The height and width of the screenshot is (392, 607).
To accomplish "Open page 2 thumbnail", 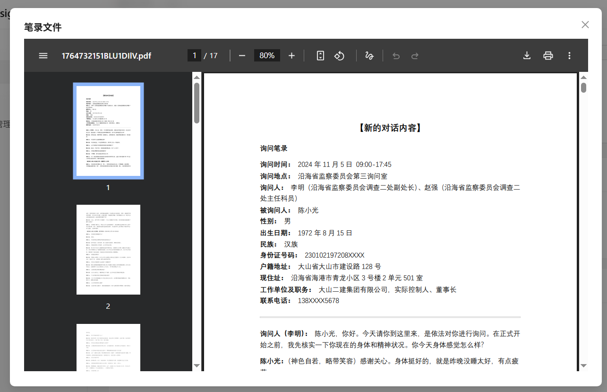I will click(x=108, y=250).
